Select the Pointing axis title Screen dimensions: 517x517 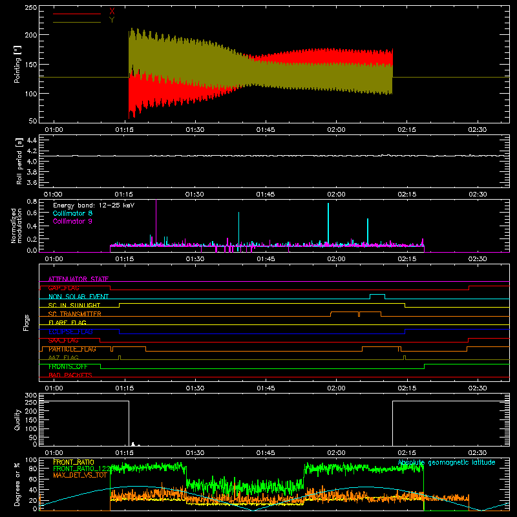pyautogui.click(x=17, y=64)
